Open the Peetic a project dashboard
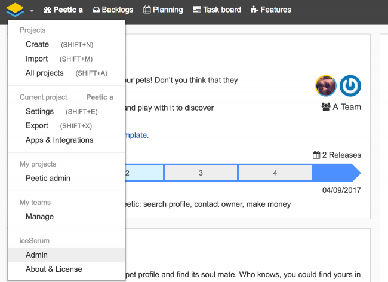Viewport: 388px width, 282px height. (x=63, y=10)
